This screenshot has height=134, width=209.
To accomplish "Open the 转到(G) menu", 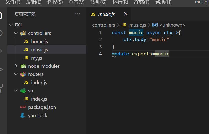I will tap(98, 2).
